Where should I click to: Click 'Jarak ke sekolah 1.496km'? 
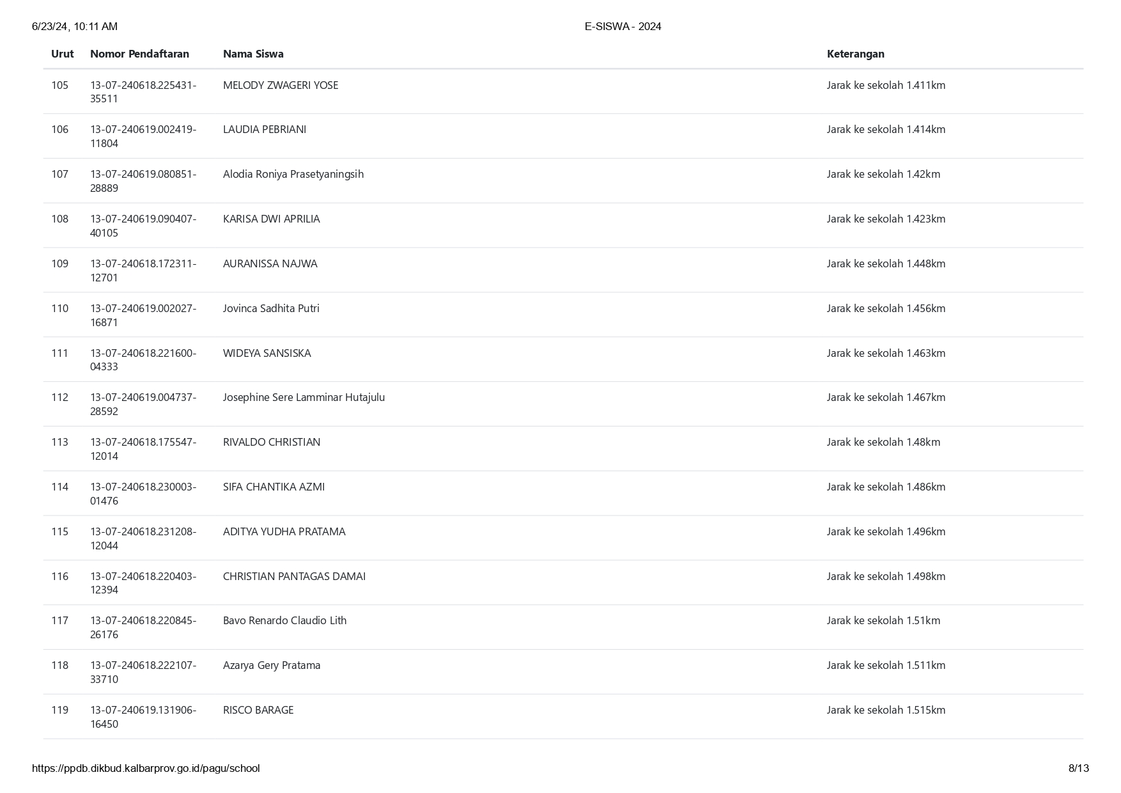(x=886, y=531)
